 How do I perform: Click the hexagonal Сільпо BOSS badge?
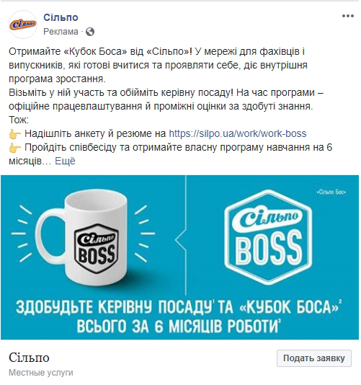click(268, 237)
